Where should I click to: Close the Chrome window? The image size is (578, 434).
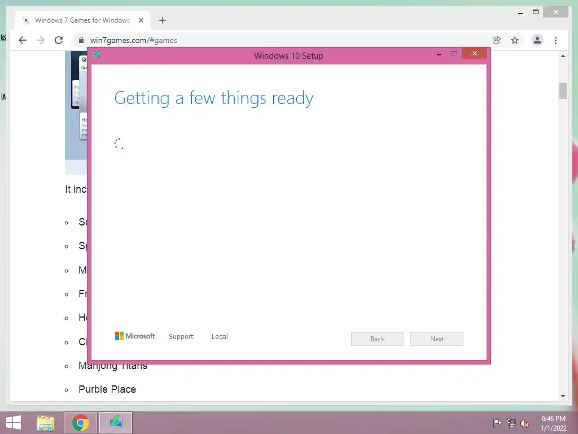(x=556, y=12)
